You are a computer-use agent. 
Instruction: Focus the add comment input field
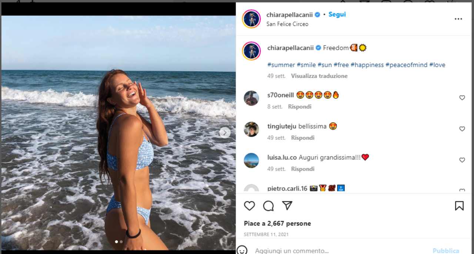pyautogui.click(x=333, y=251)
